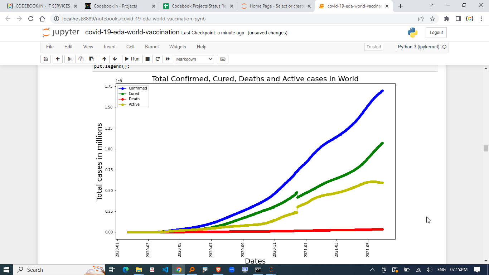
Task: Rename notebook title covid-19-eda-world-vaccination
Action: (132, 32)
